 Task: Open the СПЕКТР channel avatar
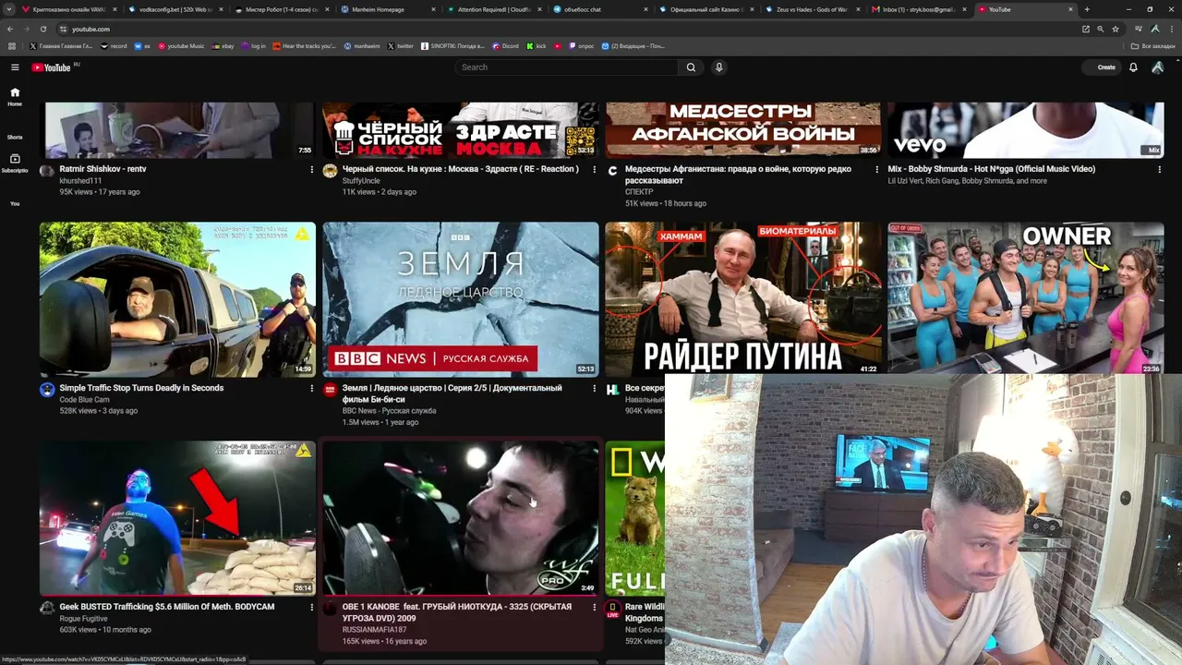click(x=612, y=171)
